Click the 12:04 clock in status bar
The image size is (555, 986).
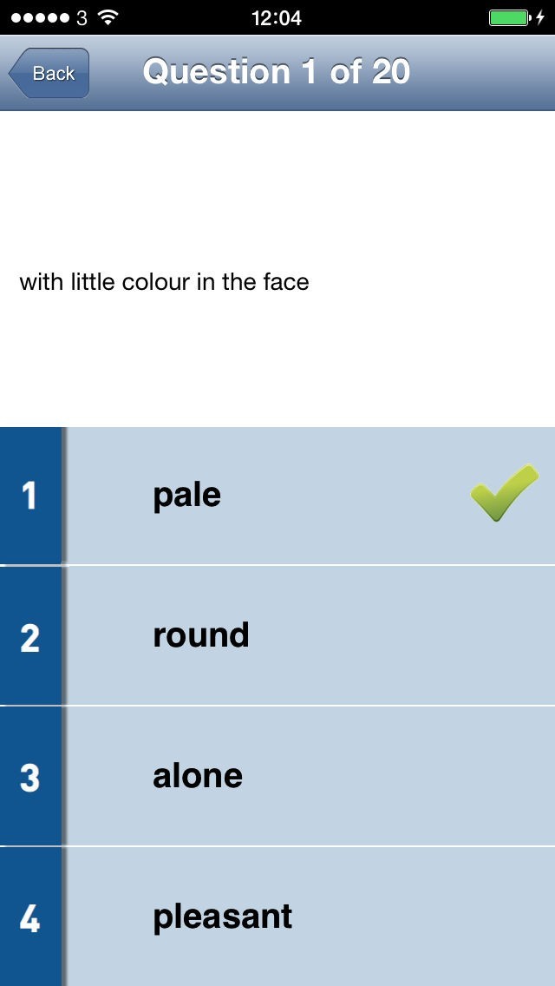coord(277,17)
